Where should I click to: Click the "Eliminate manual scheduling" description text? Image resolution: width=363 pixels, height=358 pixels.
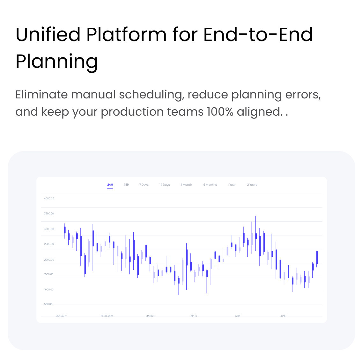168,103
